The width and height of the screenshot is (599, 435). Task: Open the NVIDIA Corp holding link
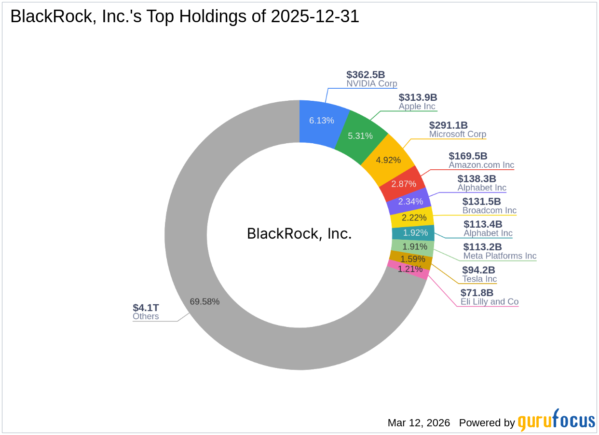(371, 83)
